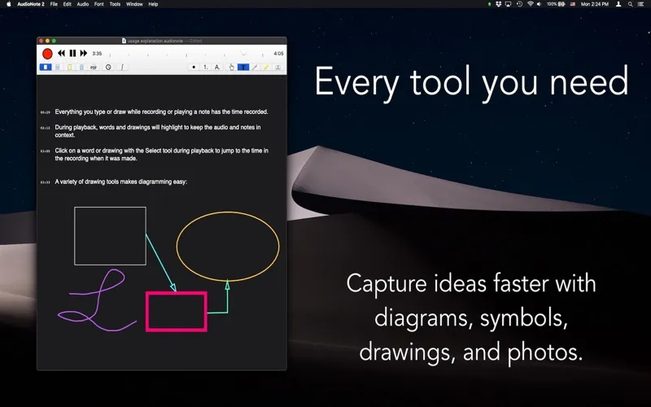This screenshot has width=651, height=407.
Task: Toggle numbered list formatting
Action: [206, 67]
